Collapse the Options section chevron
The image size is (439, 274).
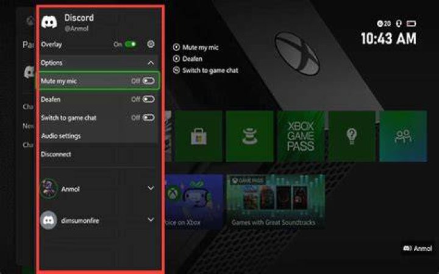tap(151, 63)
